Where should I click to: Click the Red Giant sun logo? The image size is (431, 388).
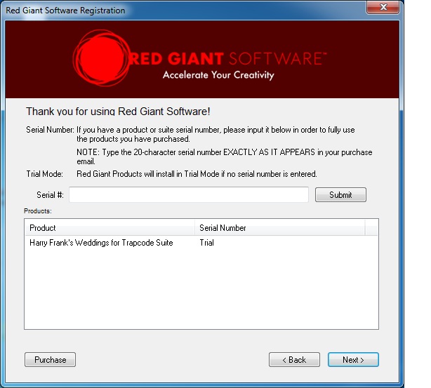click(101, 58)
